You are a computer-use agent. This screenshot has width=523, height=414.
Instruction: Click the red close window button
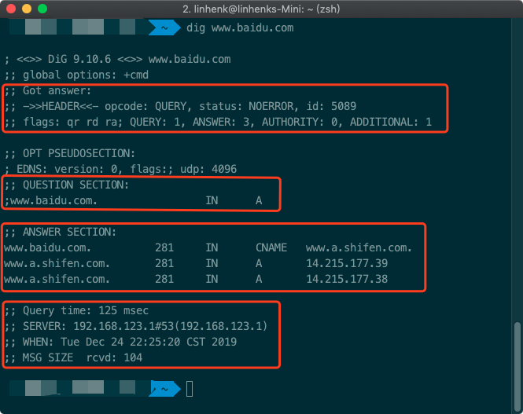pyautogui.click(x=11, y=9)
